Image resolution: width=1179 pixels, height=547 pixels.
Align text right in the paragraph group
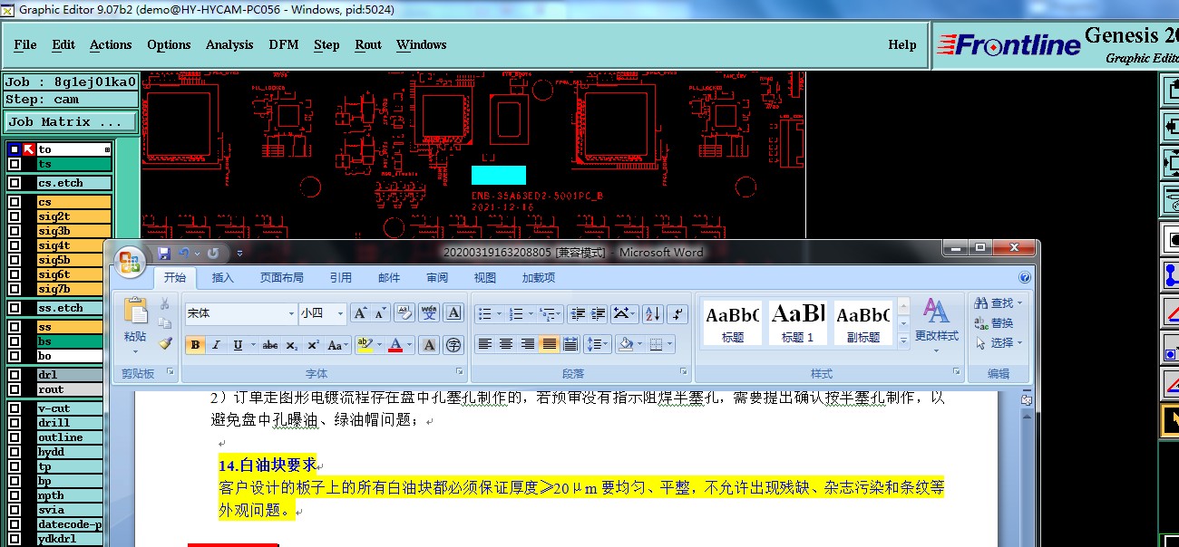tap(527, 344)
